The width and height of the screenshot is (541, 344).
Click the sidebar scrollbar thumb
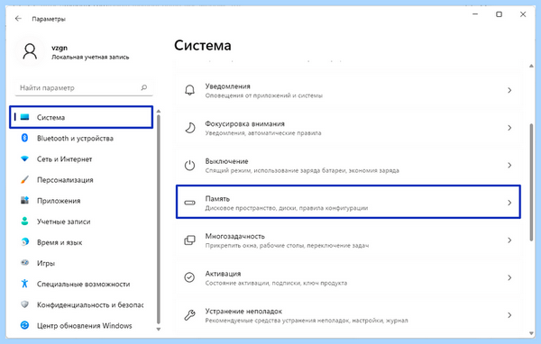[x=159, y=219]
